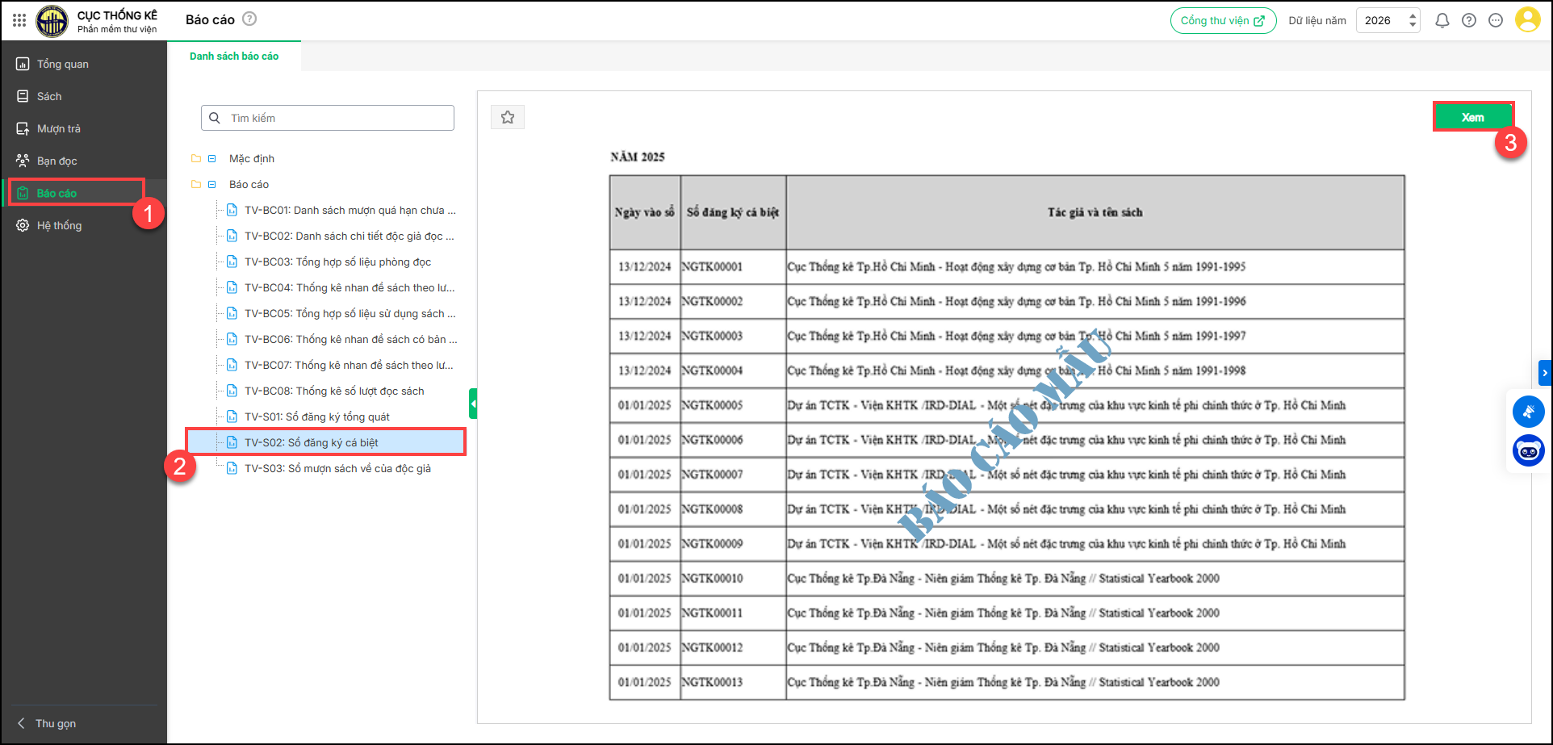Open the app launcher grid icon
1553x745 pixels.
tap(19, 20)
